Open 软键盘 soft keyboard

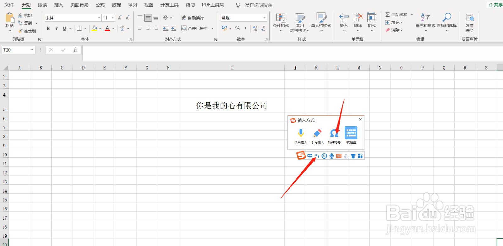click(351, 136)
